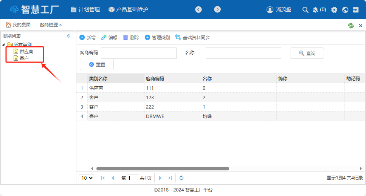
Task: Click the search magnifier icon in header
Action: (305, 10)
